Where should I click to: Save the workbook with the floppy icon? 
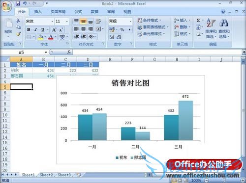(x=18, y=3)
